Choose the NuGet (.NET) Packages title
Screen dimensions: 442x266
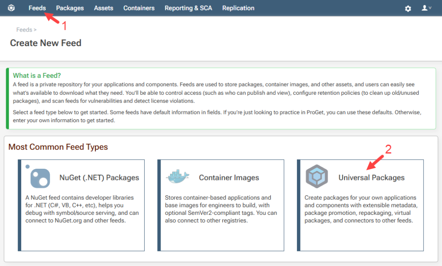(99, 177)
